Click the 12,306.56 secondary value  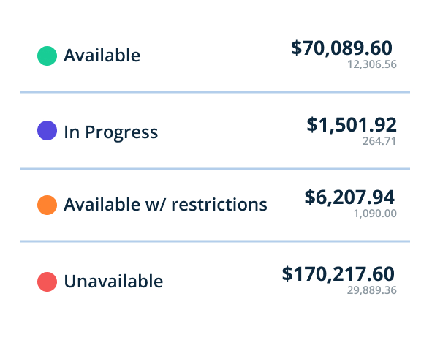click(x=372, y=64)
